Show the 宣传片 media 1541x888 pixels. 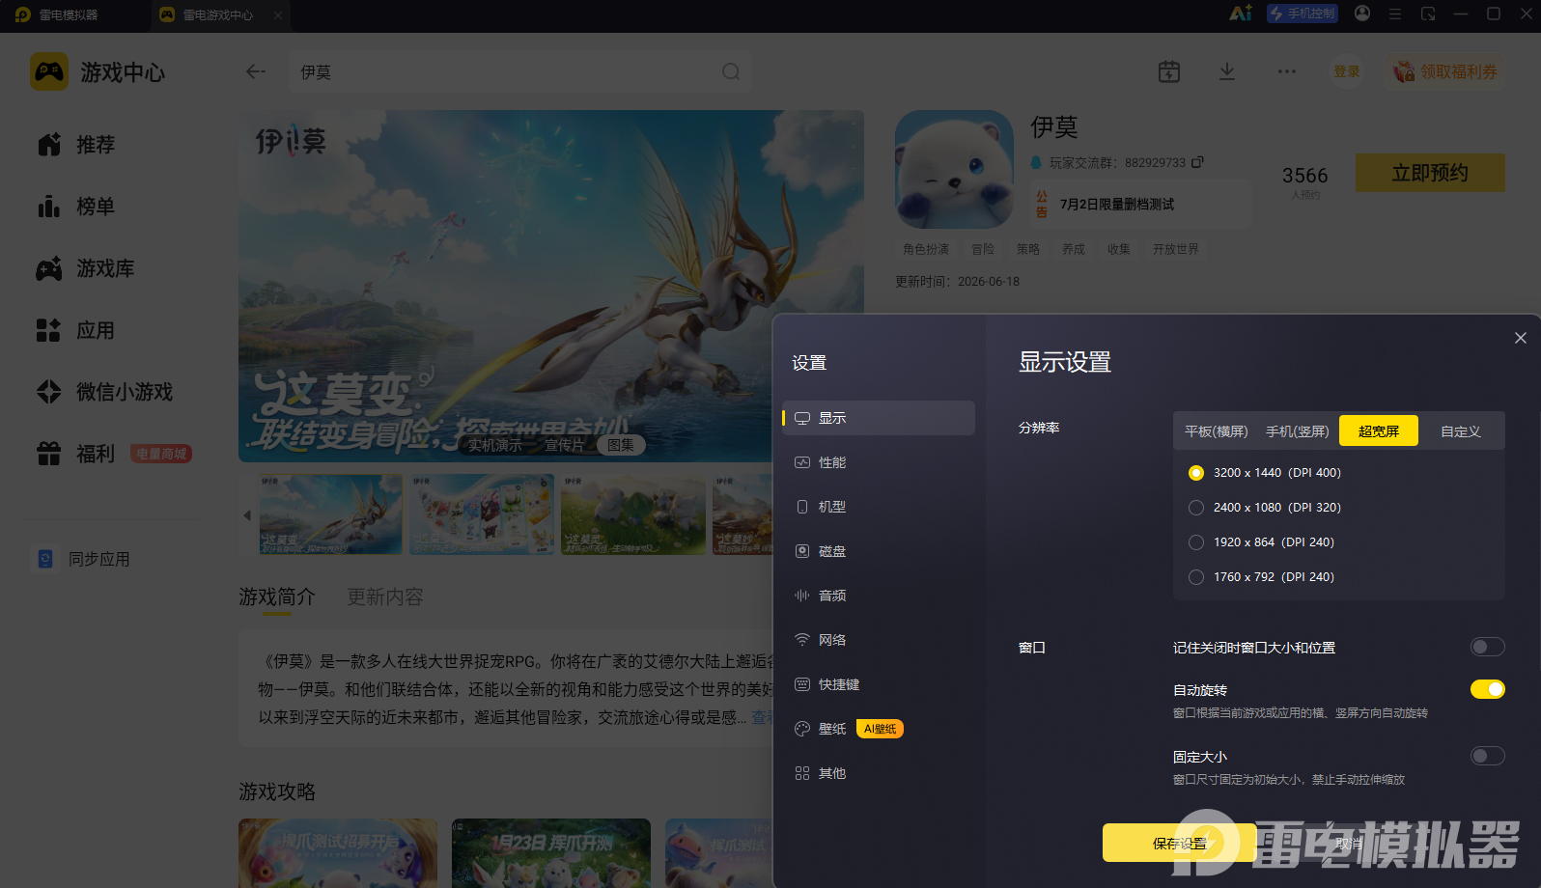click(565, 445)
